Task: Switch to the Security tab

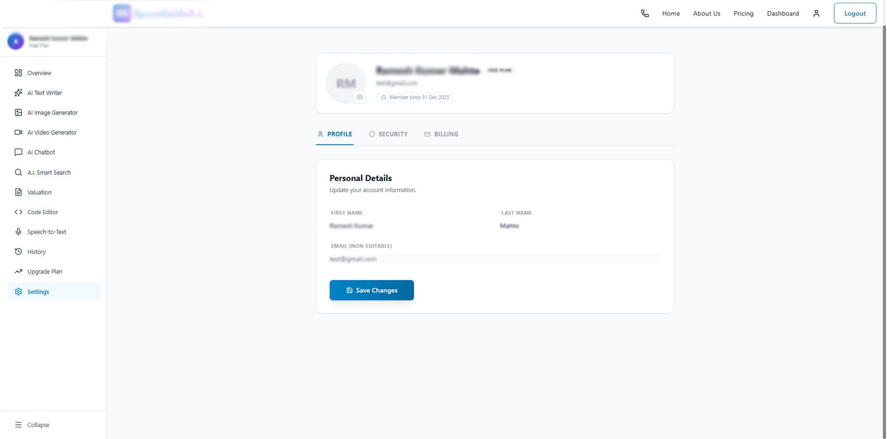Action: pos(389,134)
